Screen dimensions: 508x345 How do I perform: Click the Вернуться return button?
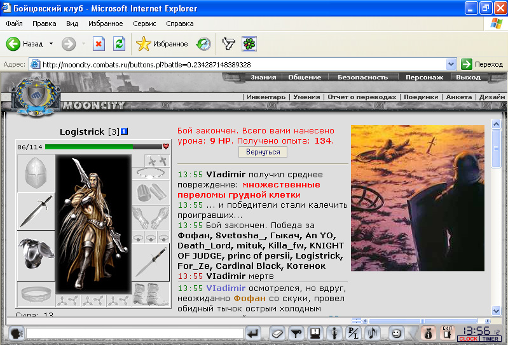point(263,152)
